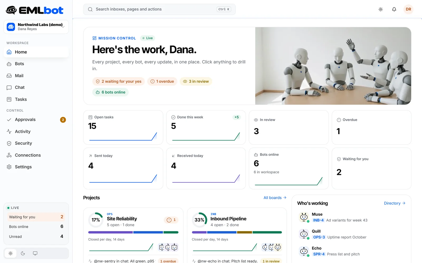The height and width of the screenshot is (263, 422).
Task: Open the Waiting for you stat card
Action: [x=371, y=168]
